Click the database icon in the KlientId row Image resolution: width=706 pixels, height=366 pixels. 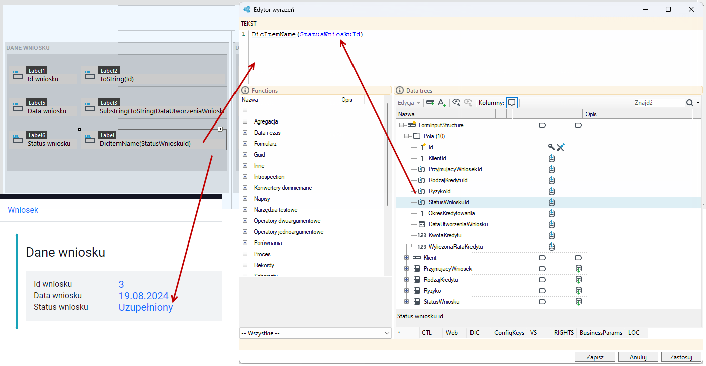pyautogui.click(x=551, y=158)
